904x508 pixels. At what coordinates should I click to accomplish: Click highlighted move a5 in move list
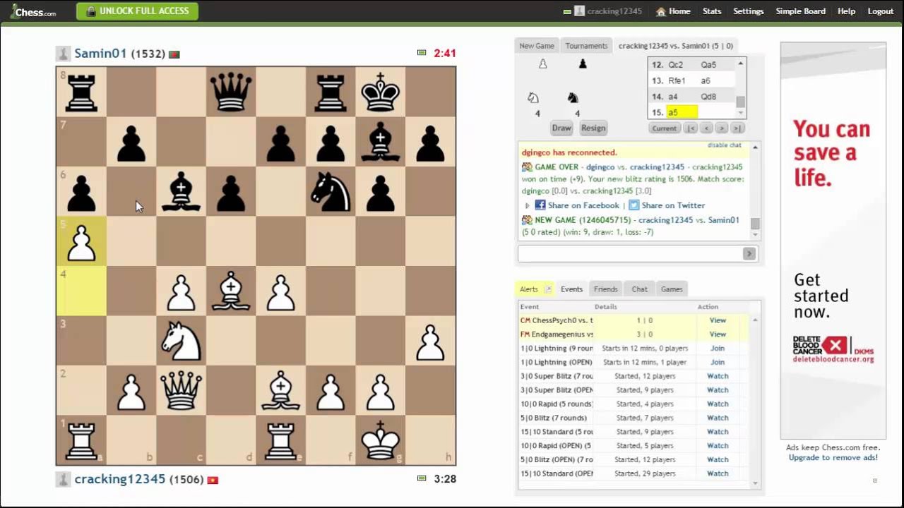coord(682,113)
